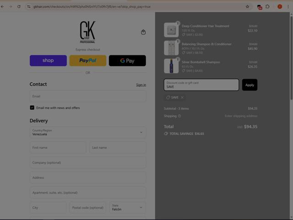Screen dimensions: 293x220
Task: Click the browser forward arrow
Action: click(11, 6)
